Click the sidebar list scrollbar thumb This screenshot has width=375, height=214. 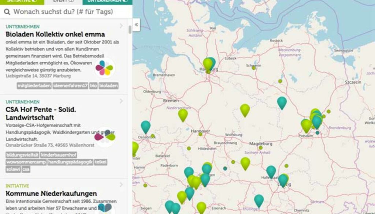click(x=130, y=30)
